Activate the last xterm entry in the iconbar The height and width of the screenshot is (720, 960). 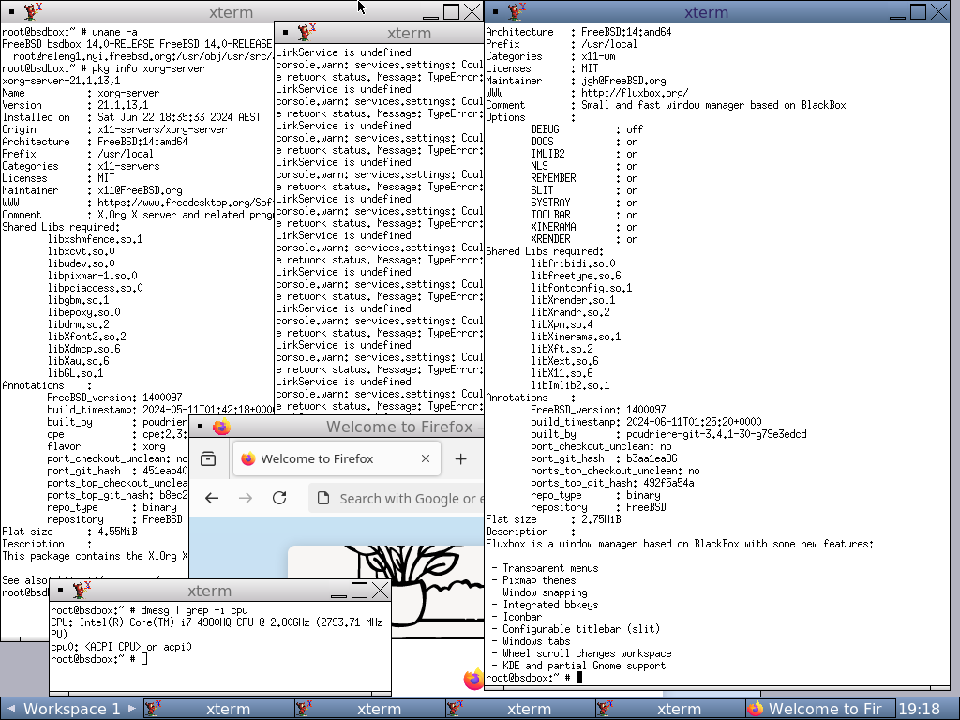[x=670, y=709]
